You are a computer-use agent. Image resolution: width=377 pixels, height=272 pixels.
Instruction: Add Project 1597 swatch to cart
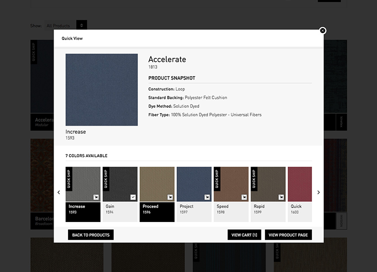coord(207,197)
